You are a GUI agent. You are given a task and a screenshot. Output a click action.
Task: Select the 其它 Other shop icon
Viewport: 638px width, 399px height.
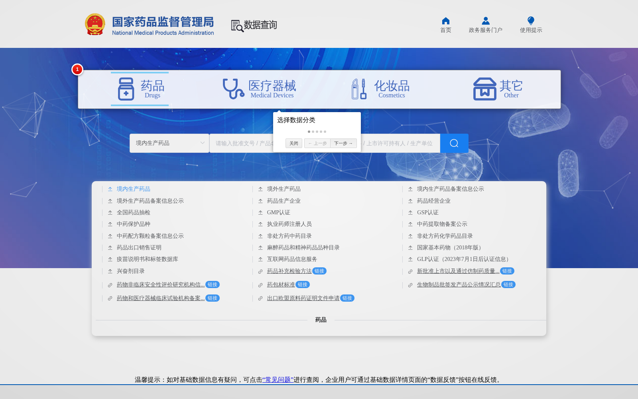(485, 89)
